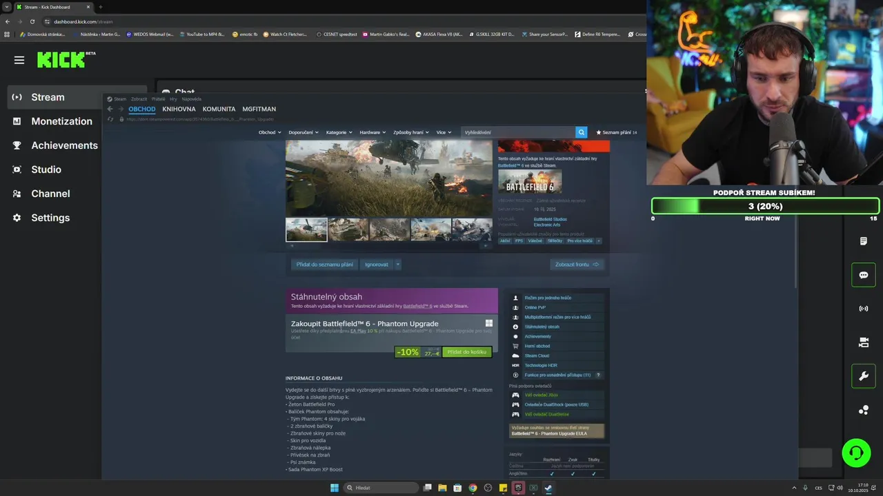The height and width of the screenshot is (496, 883).
Task: Open the Battlefield 6 link in purple banner
Action: pos(417,306)
